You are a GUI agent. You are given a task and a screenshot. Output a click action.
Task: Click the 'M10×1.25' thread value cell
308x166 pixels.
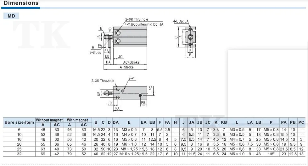(x=129, y=154)
